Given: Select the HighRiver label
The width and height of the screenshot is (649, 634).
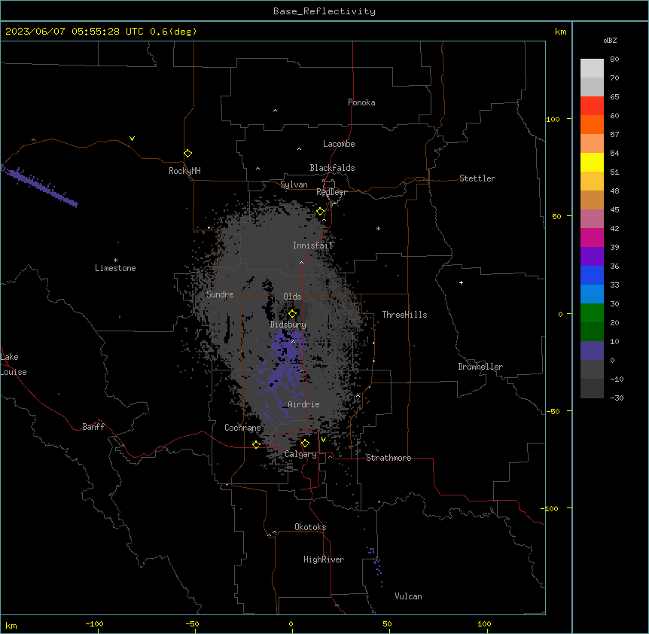Looking at the screenshot, I should pos(324,559).
